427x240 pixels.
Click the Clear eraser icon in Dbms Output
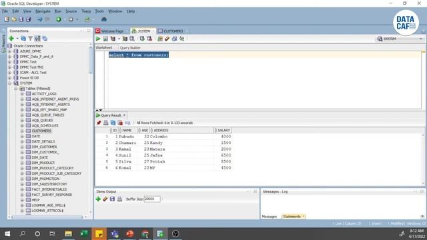[x=105, y=199]
